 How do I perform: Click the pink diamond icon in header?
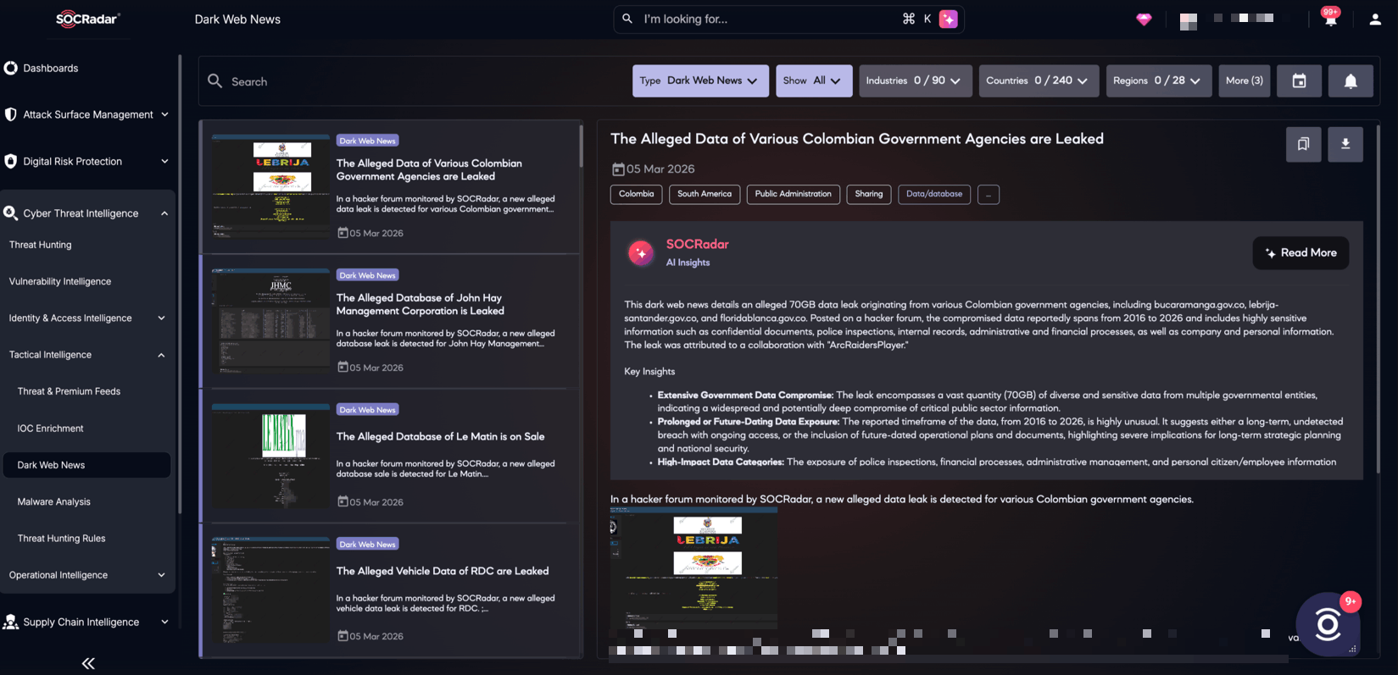(x=1144, y=19)
